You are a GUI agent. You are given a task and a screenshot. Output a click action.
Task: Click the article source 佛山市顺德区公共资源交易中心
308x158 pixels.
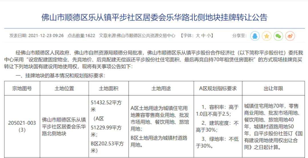pyautogui.click(x=146, y=36)
